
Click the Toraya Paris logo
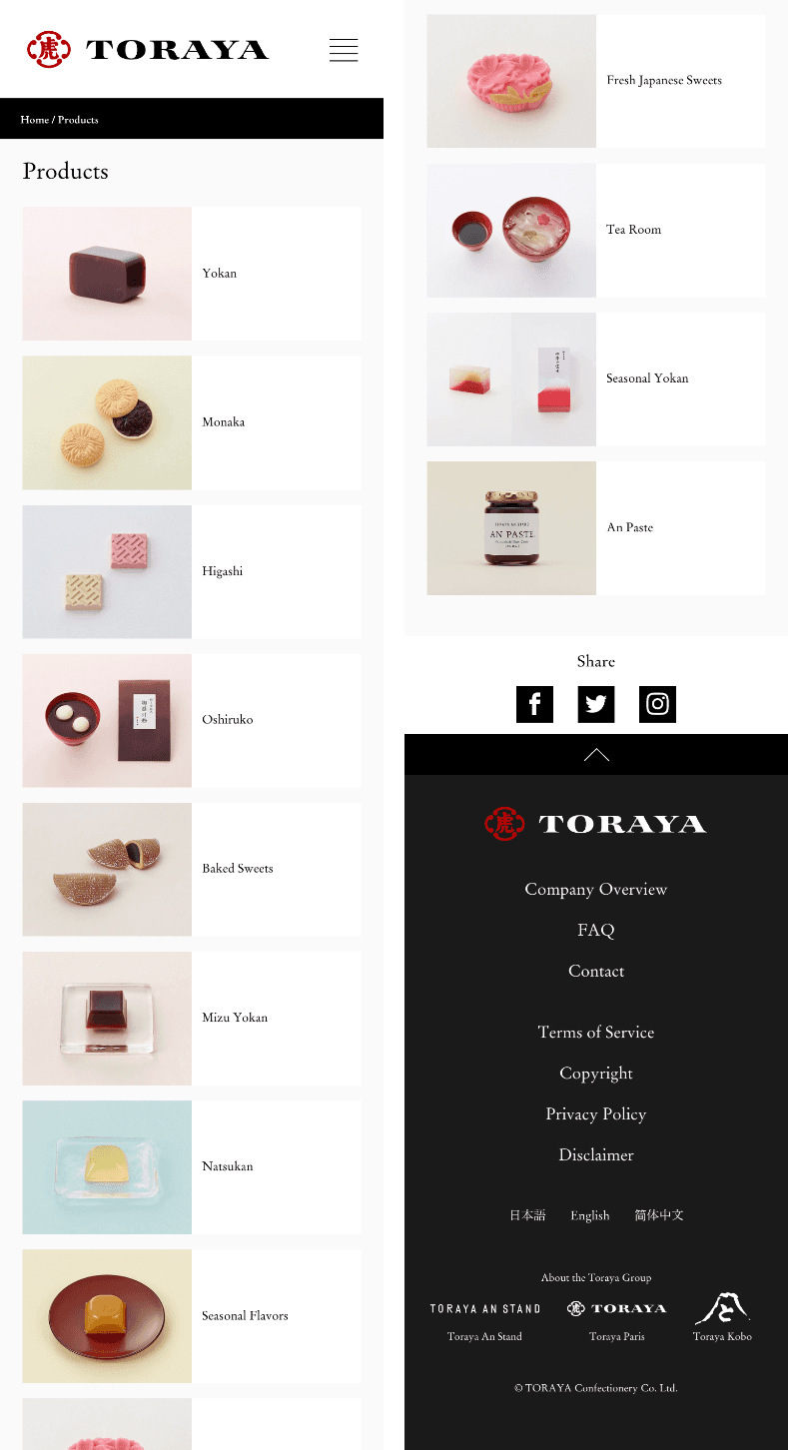click(616, 1308)
